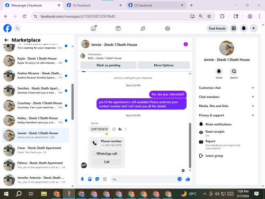Screen dimensions: 265x199
Task: Mute conversation via bell icon under profile
Action: pos(219,71)
